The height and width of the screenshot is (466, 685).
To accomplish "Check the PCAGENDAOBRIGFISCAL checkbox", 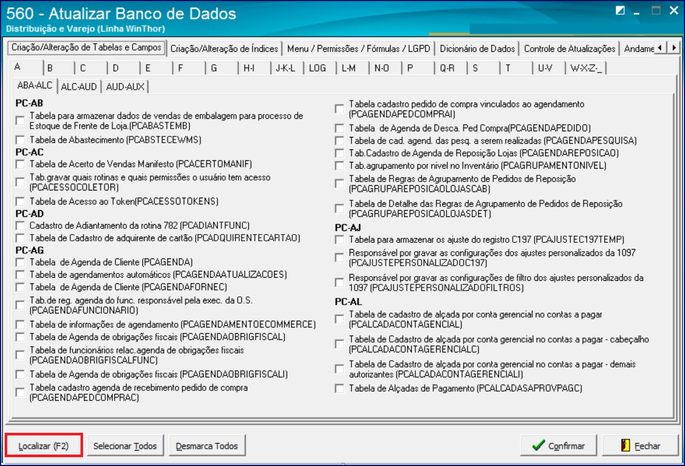I will [20, 337].
